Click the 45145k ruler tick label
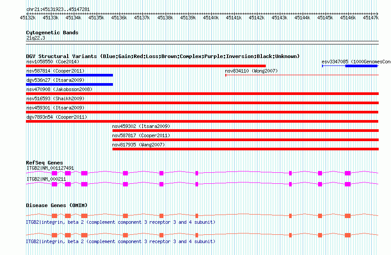391x255 pixels. 325,18
